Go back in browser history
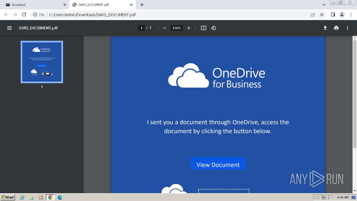Screen dimensions: 357x201 [6, 15]
